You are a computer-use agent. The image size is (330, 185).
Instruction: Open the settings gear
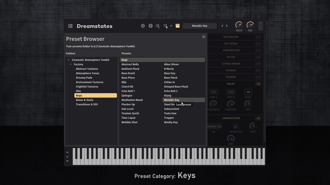point(143,26)
